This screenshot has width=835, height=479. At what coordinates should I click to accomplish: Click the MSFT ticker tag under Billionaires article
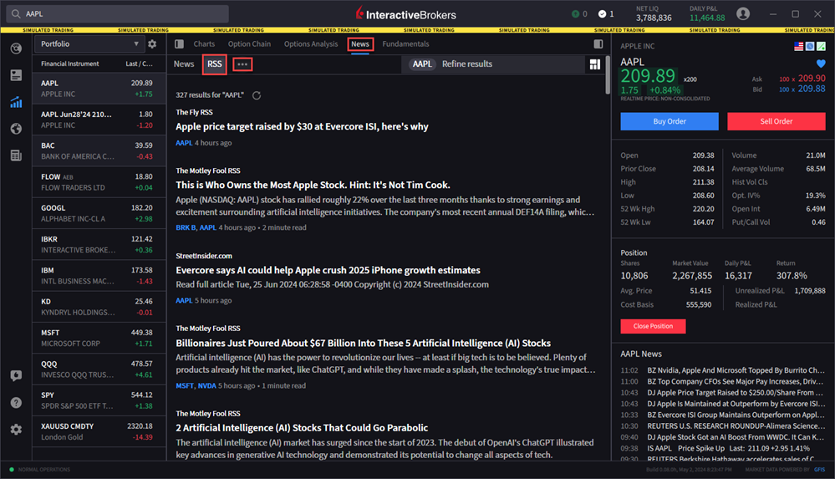pos(185,385)
